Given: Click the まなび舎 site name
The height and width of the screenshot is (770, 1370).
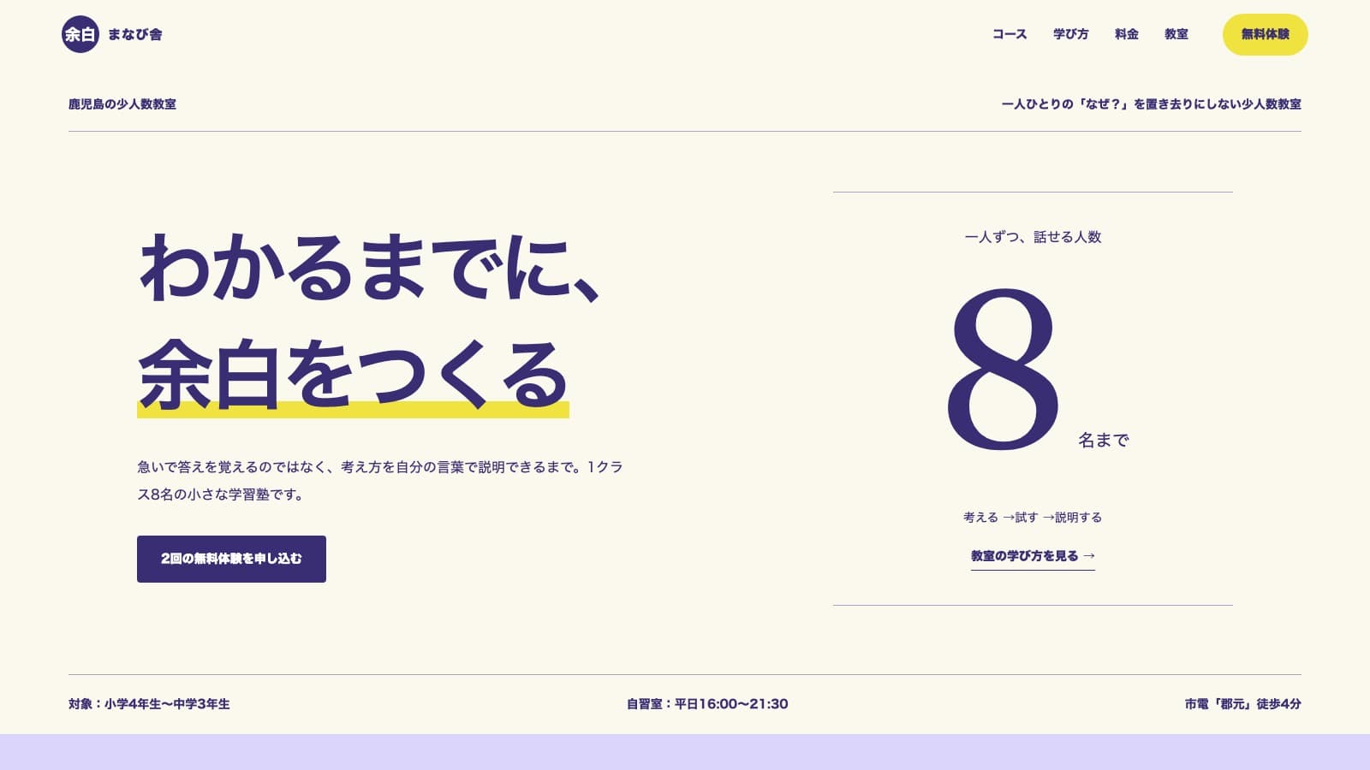Looking at the screenshot, I should 134,34.
